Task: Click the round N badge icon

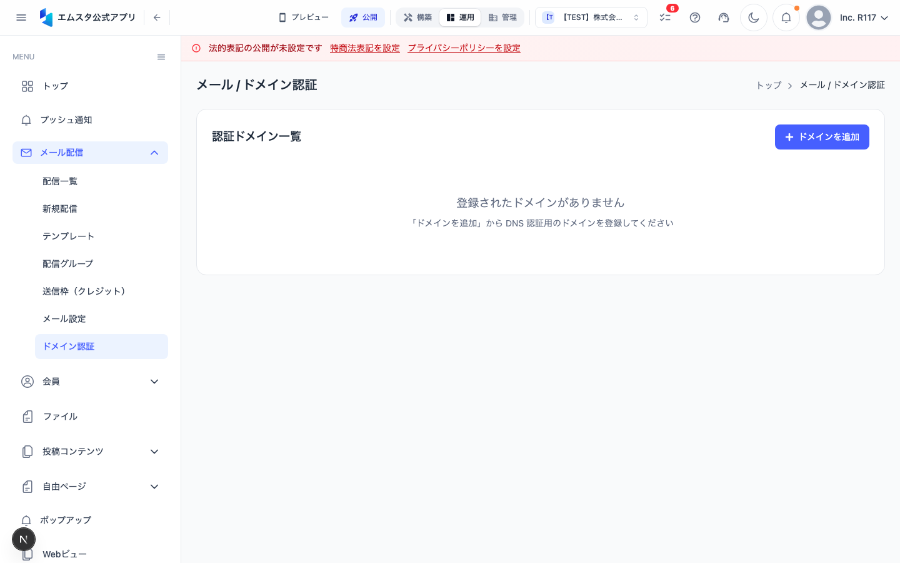Action: (24, 539)
